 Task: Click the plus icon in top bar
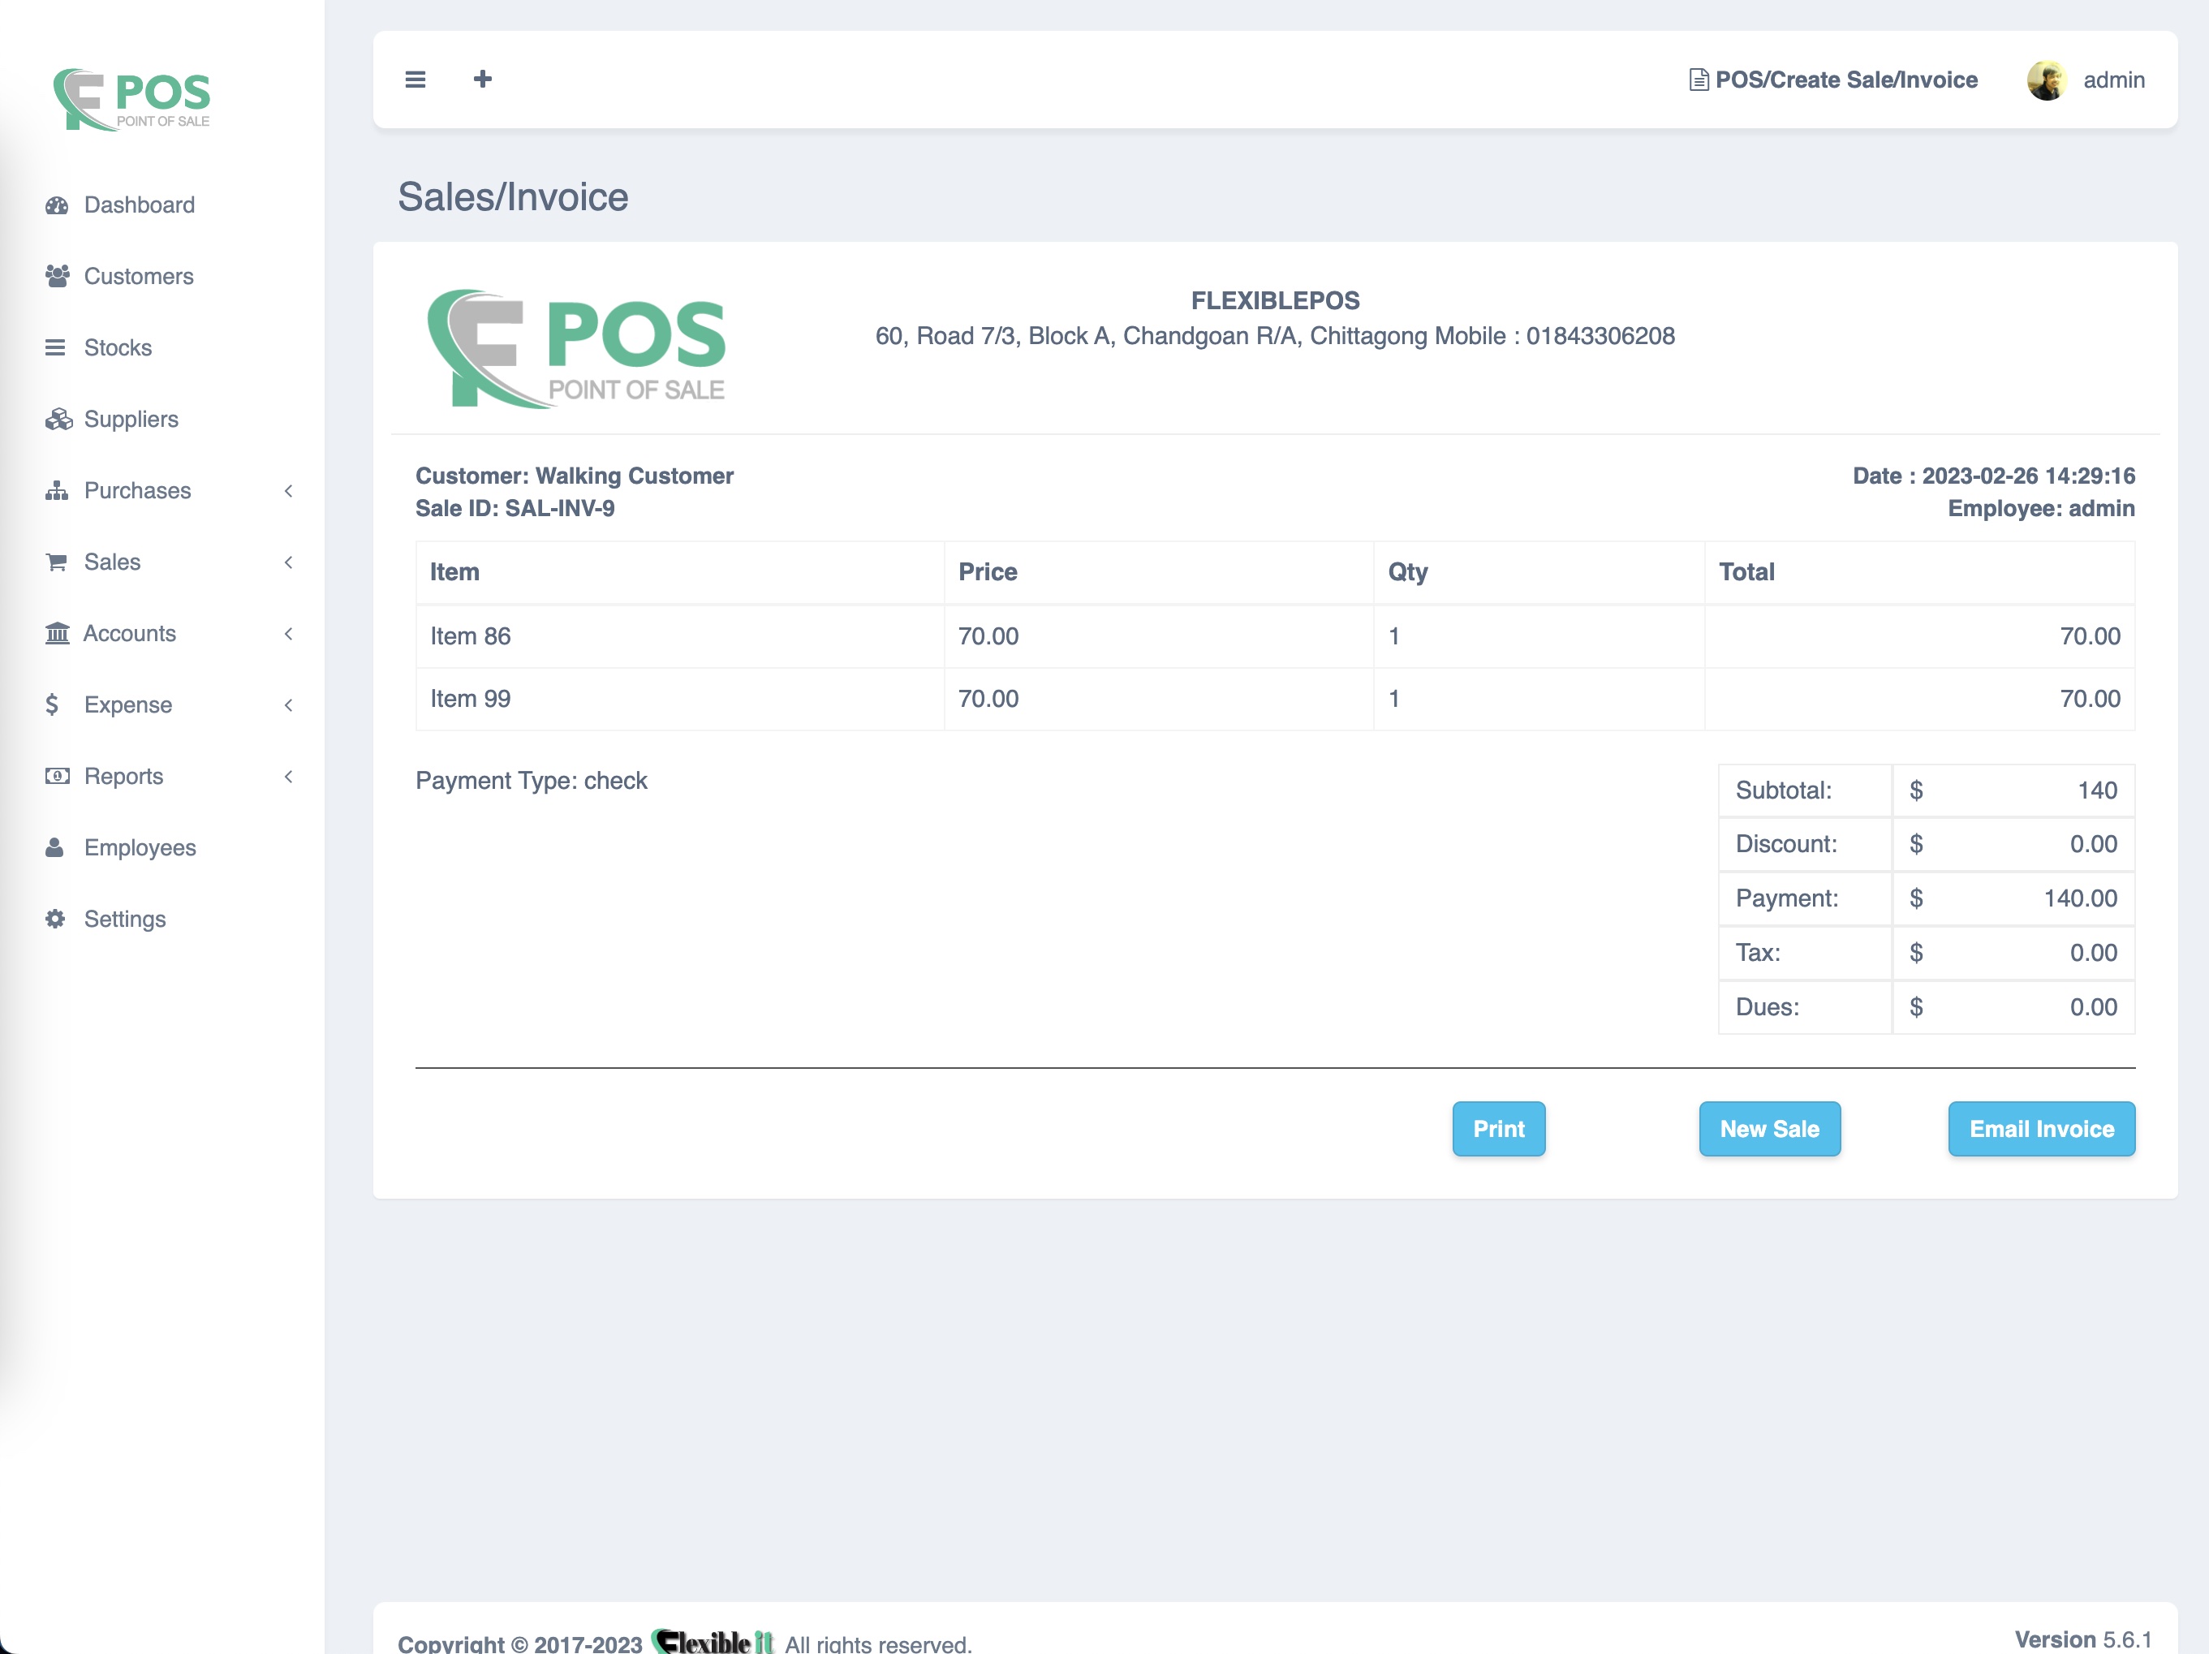coord(482,79)
